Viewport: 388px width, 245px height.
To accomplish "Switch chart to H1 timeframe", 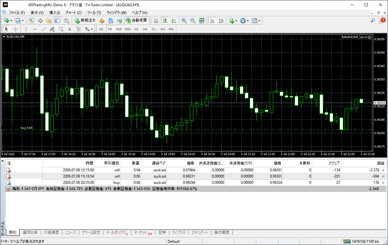I will pos(136,29).
